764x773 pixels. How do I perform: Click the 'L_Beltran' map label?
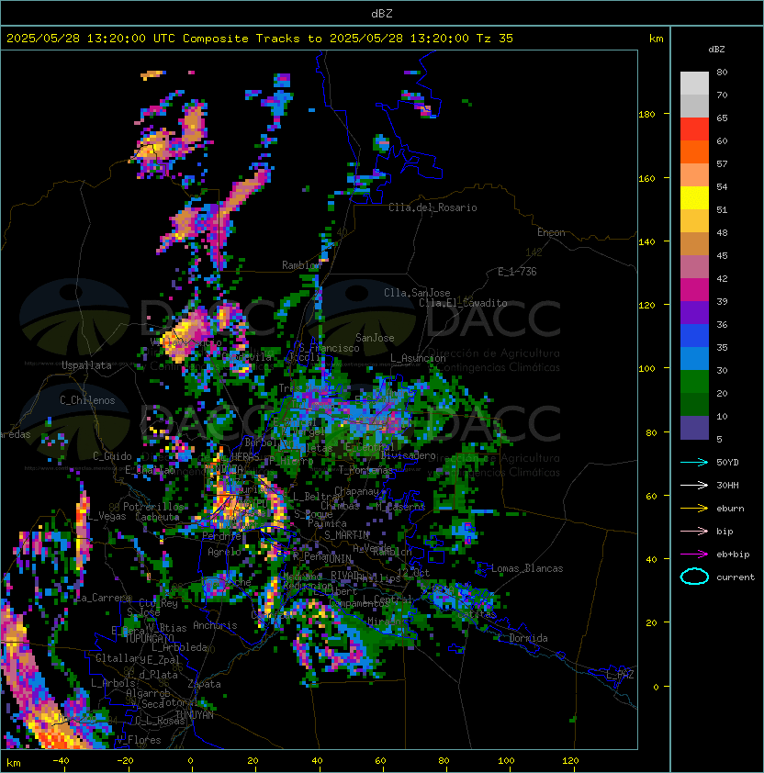coord(317,497)
